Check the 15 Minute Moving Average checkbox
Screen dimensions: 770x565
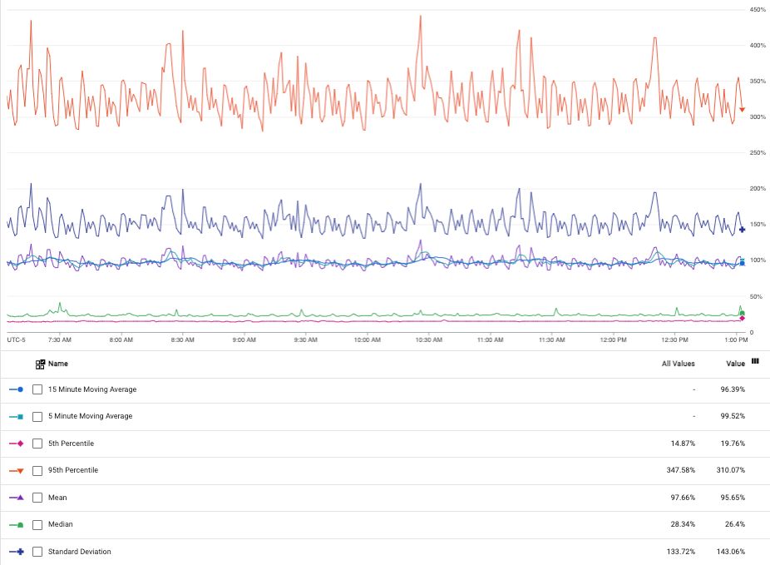click(37, 389)
